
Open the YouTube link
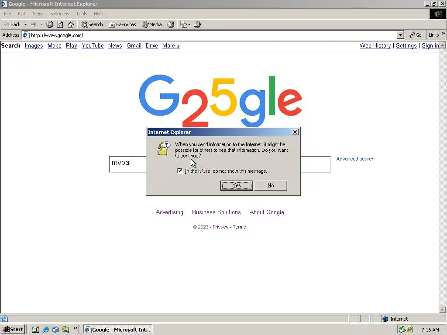93,45
